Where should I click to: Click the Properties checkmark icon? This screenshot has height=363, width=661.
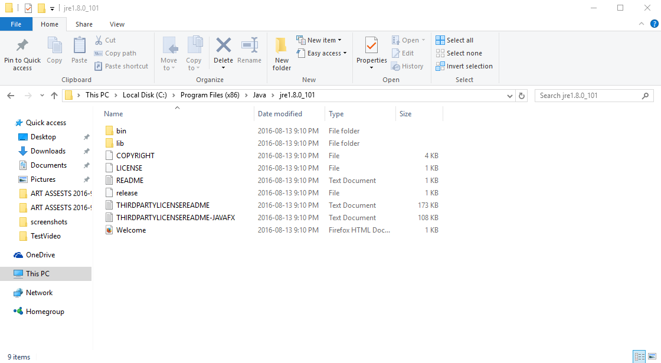pos(371,45)
